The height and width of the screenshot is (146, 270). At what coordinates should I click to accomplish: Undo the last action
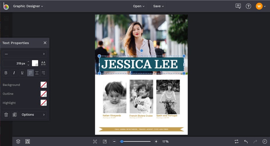246,141
